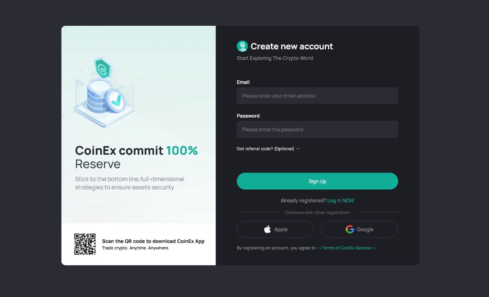Click the Create new account heading

point(292,47)
